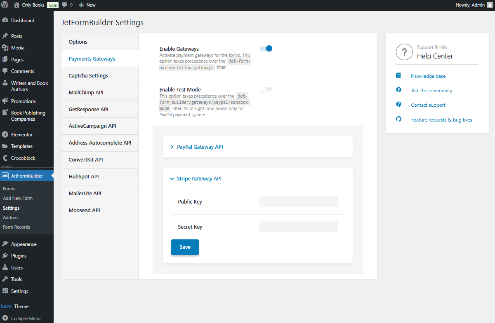Click inside the Secret Key field
The width and height of the screenshot is (495, 323).
coord(298,227)
